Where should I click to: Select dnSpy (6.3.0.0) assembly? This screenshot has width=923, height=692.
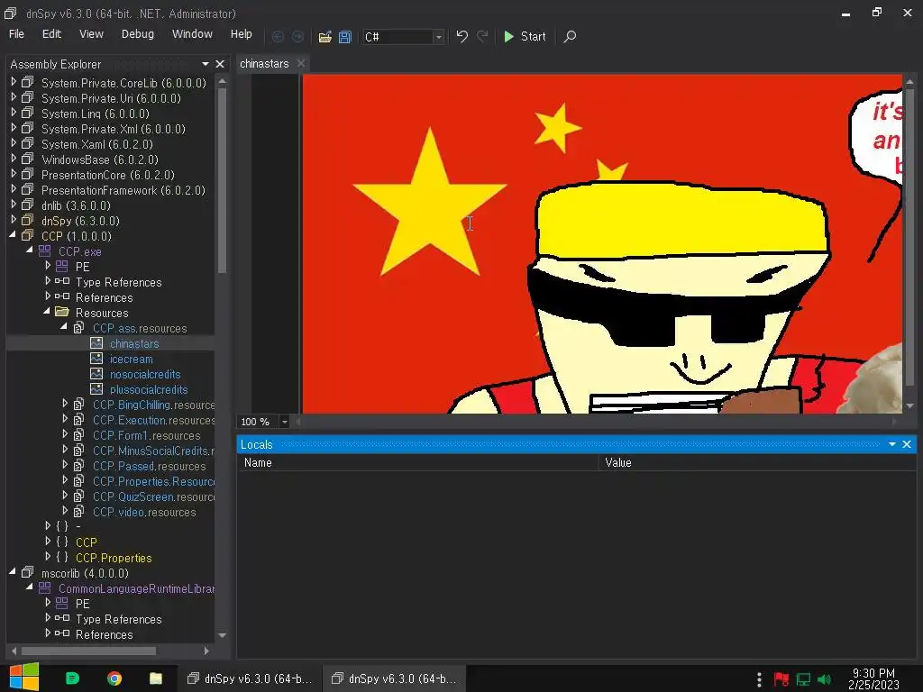click(x=80, y=221)
